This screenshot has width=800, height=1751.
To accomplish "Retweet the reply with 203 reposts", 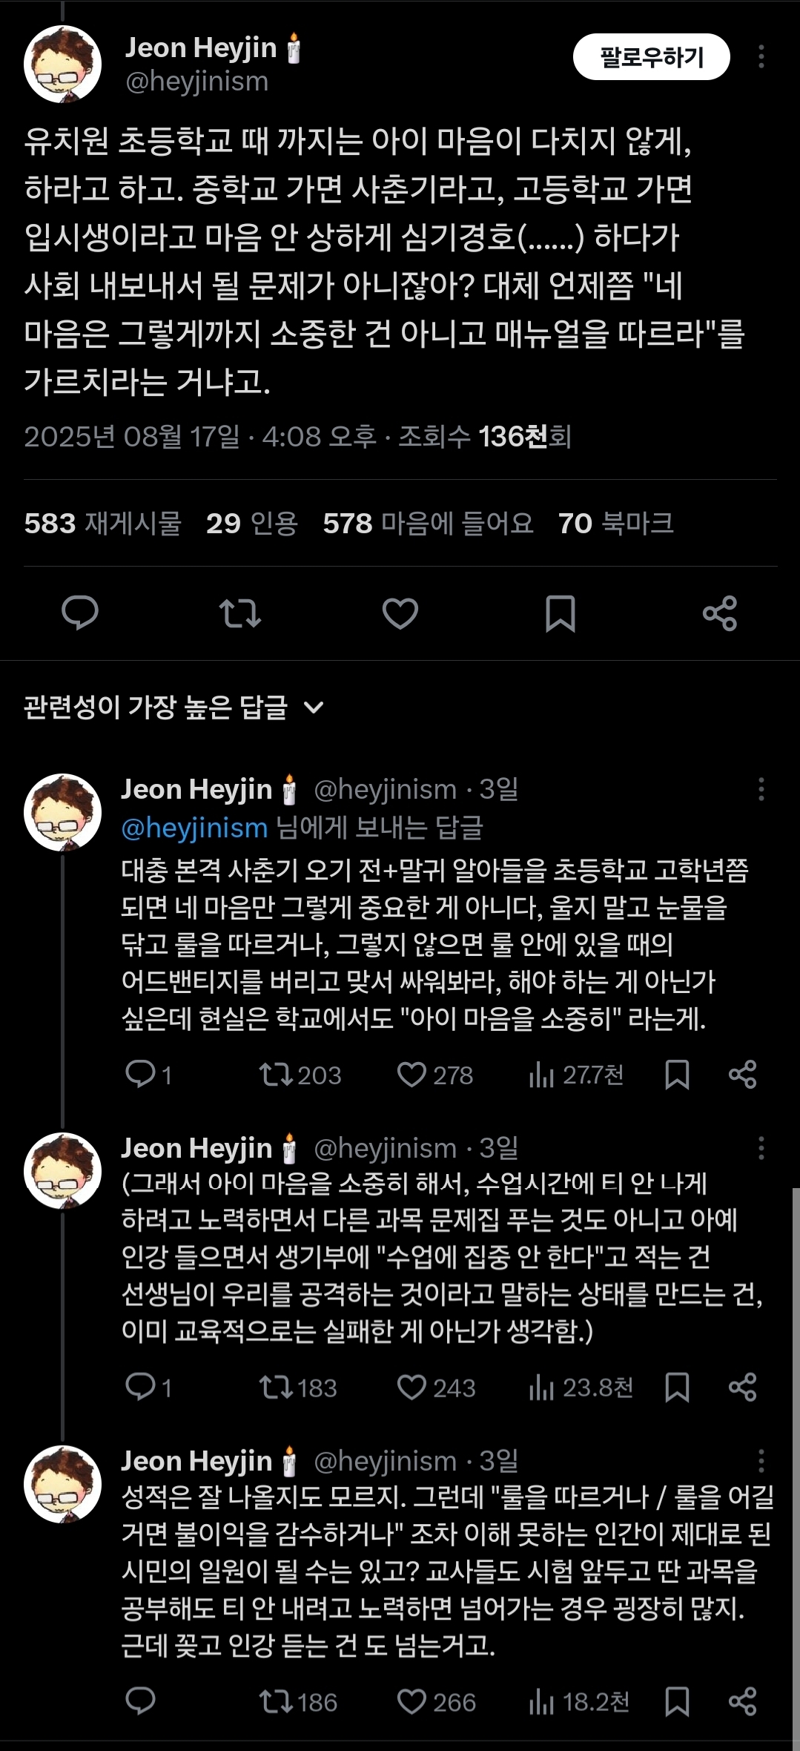I will (x=300, y=1075).
